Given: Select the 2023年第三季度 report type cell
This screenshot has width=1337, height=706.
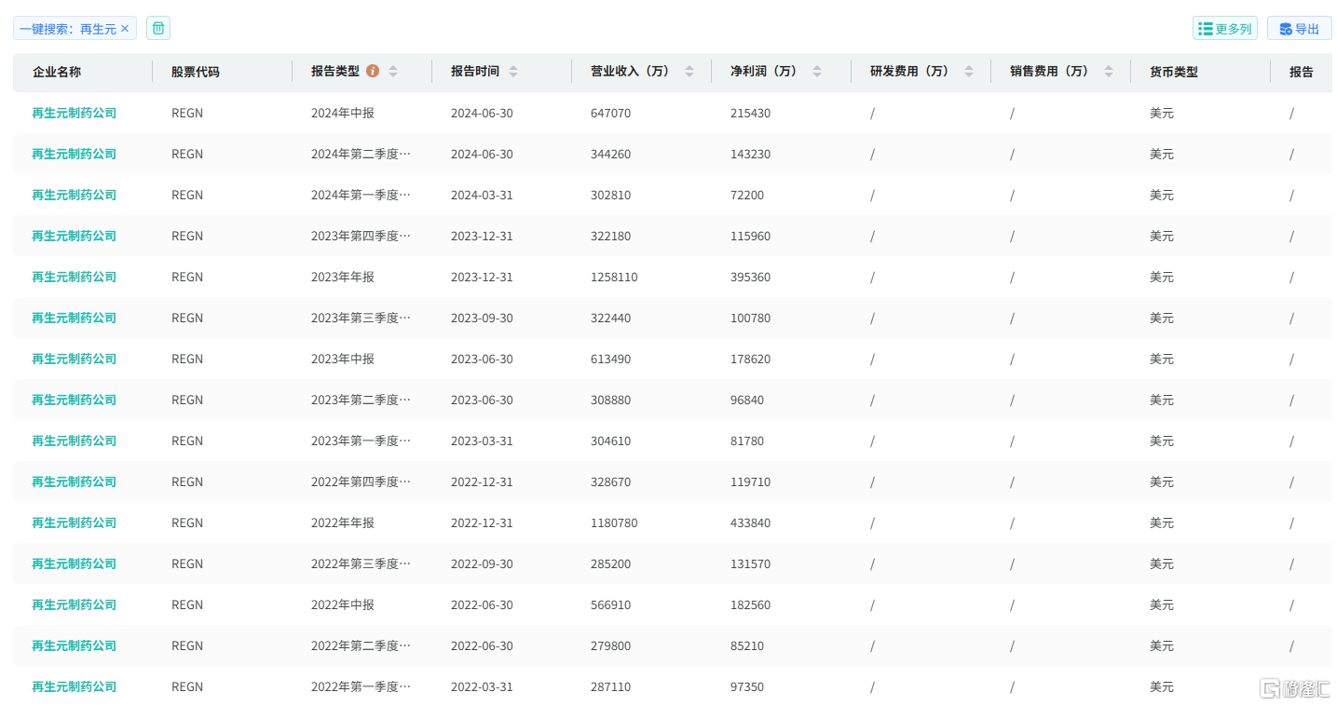Looking at the screenshot, I should click(361, 318).
